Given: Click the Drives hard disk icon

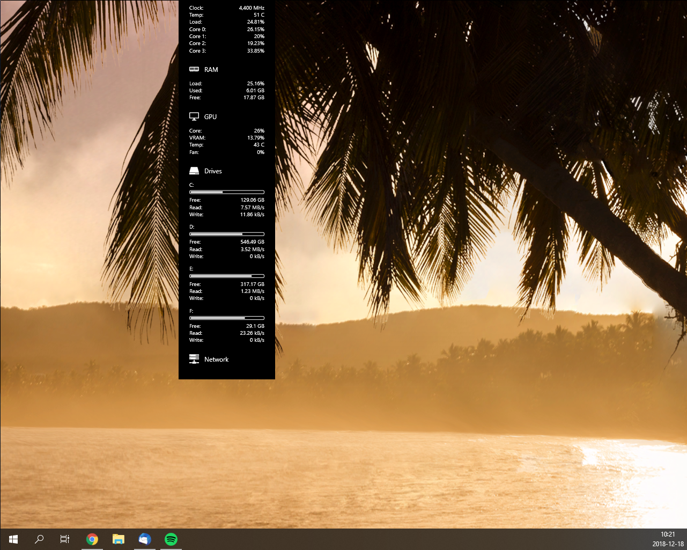Looking at the screenshot, I should (194, 170).
